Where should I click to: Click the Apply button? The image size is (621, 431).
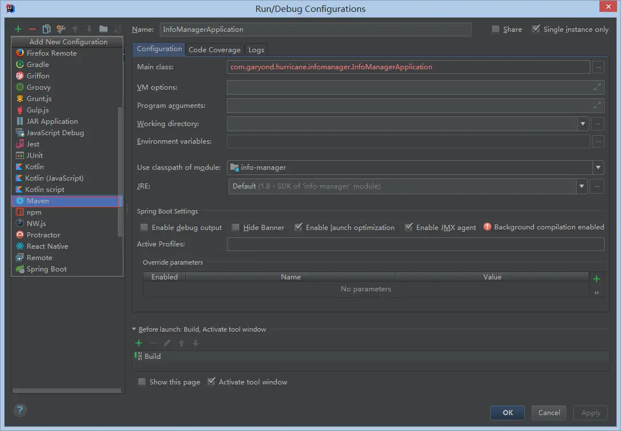coord(590,413)
